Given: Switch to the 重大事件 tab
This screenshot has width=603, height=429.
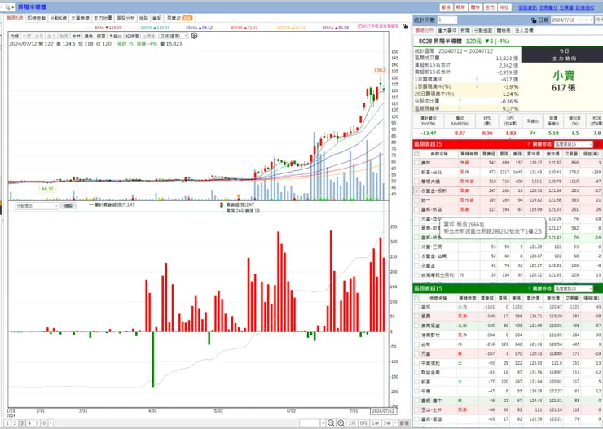Looking at the screenshot, I should (x=447, y=30).
